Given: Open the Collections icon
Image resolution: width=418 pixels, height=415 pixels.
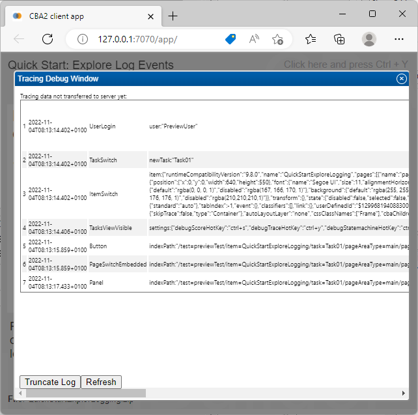Looking at the screenshot, I should (339, 39).
